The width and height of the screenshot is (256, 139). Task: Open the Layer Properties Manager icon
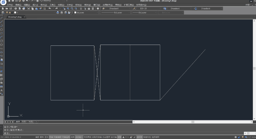pos(3,13)
